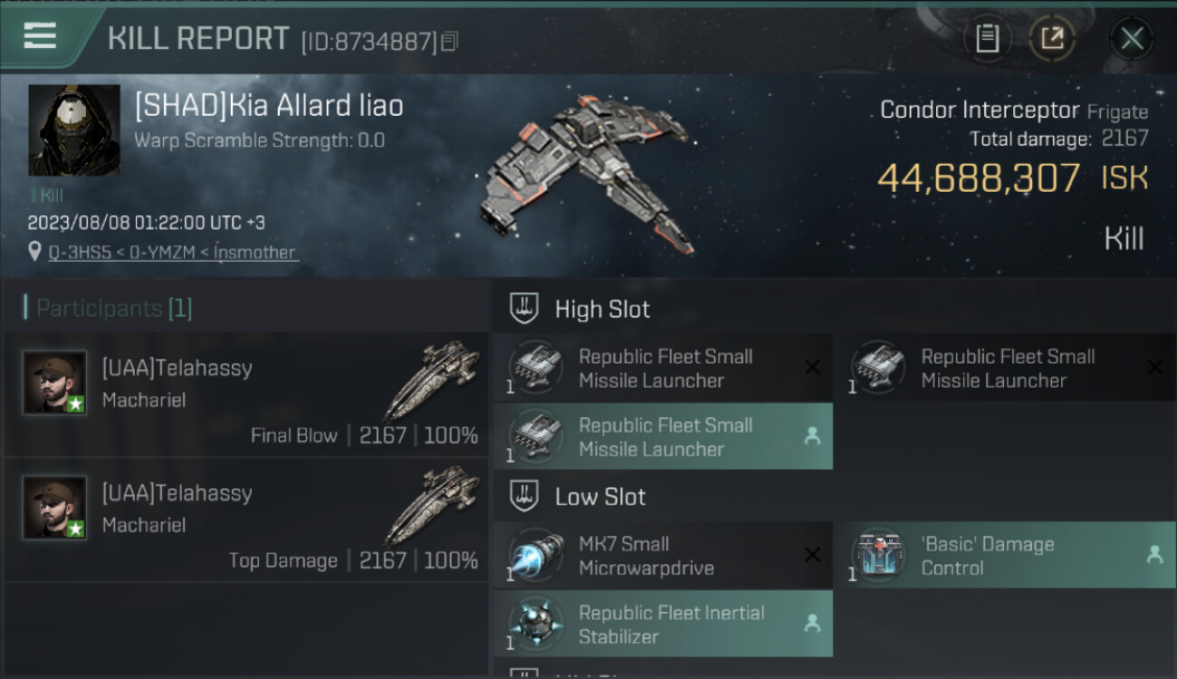Screen dimensions: 1177x679
Task: Open Telahassy's Final Blow portrait
Action: [54, 382]
